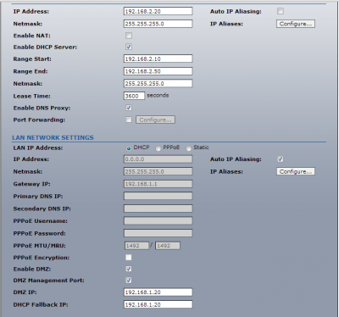
Task: Uncheck Enable DHCP Server
Action: click(129, 47)
